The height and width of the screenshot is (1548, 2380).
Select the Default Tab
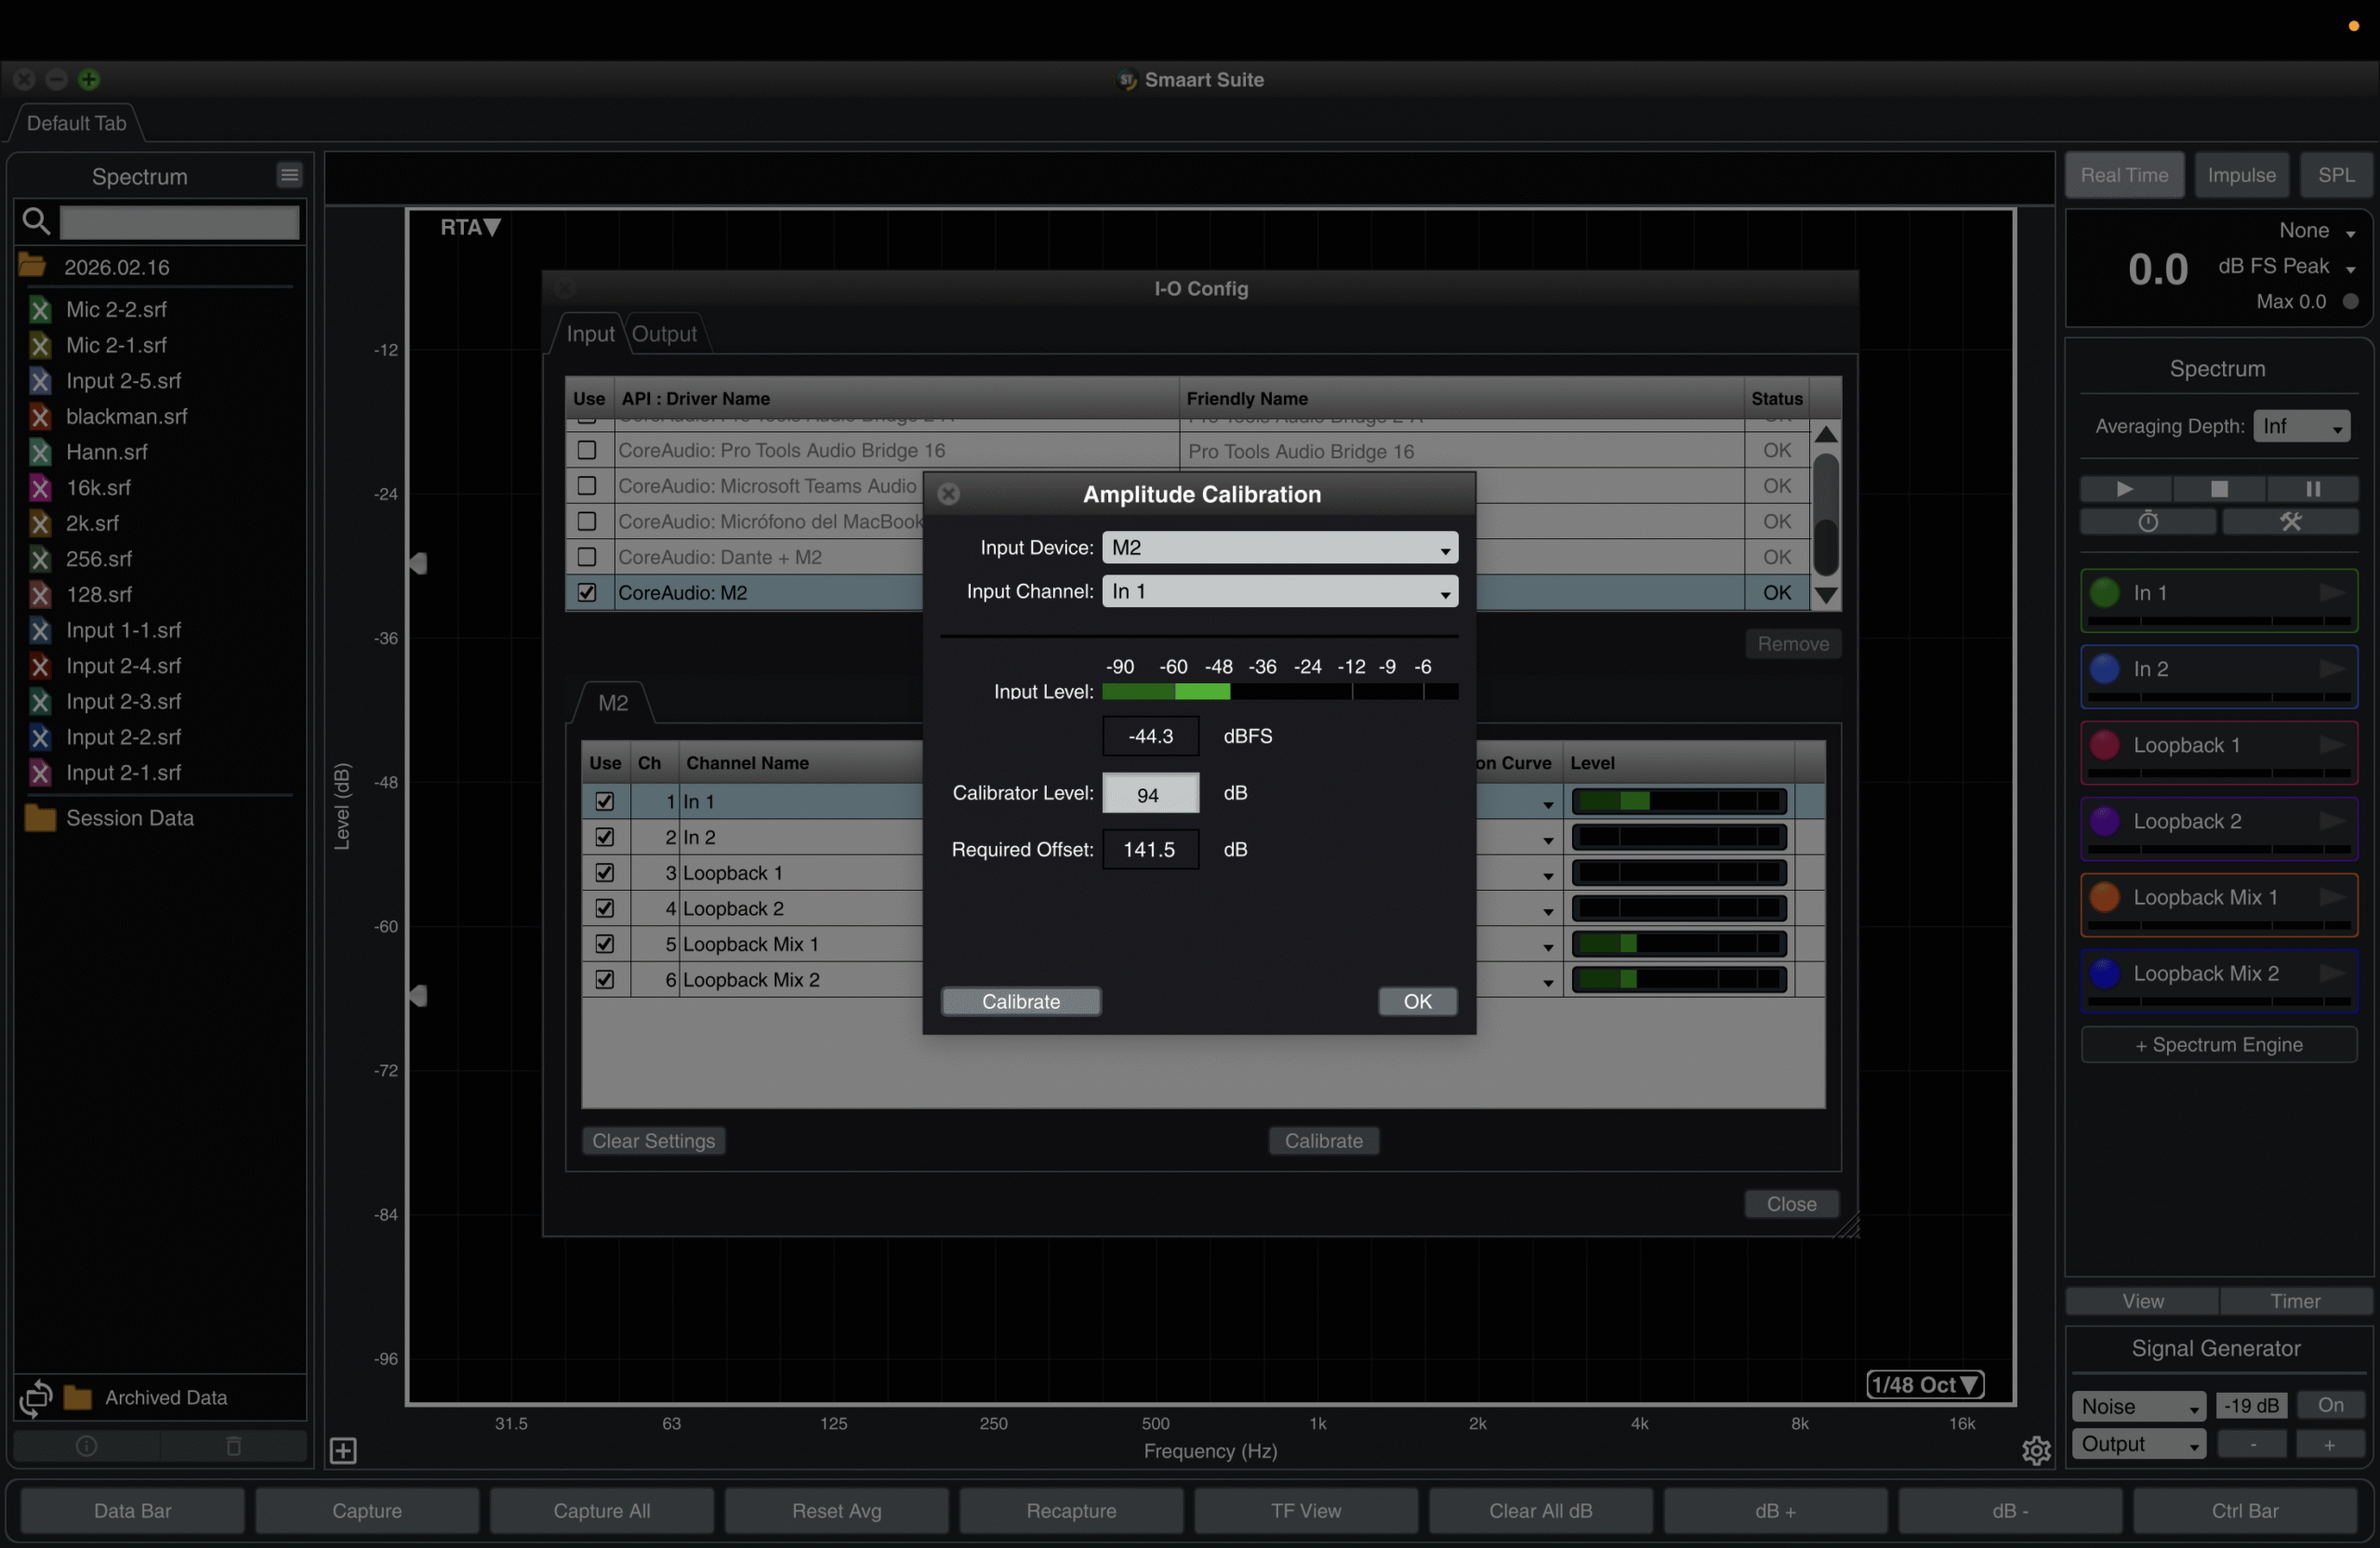[x=76, y=123]
